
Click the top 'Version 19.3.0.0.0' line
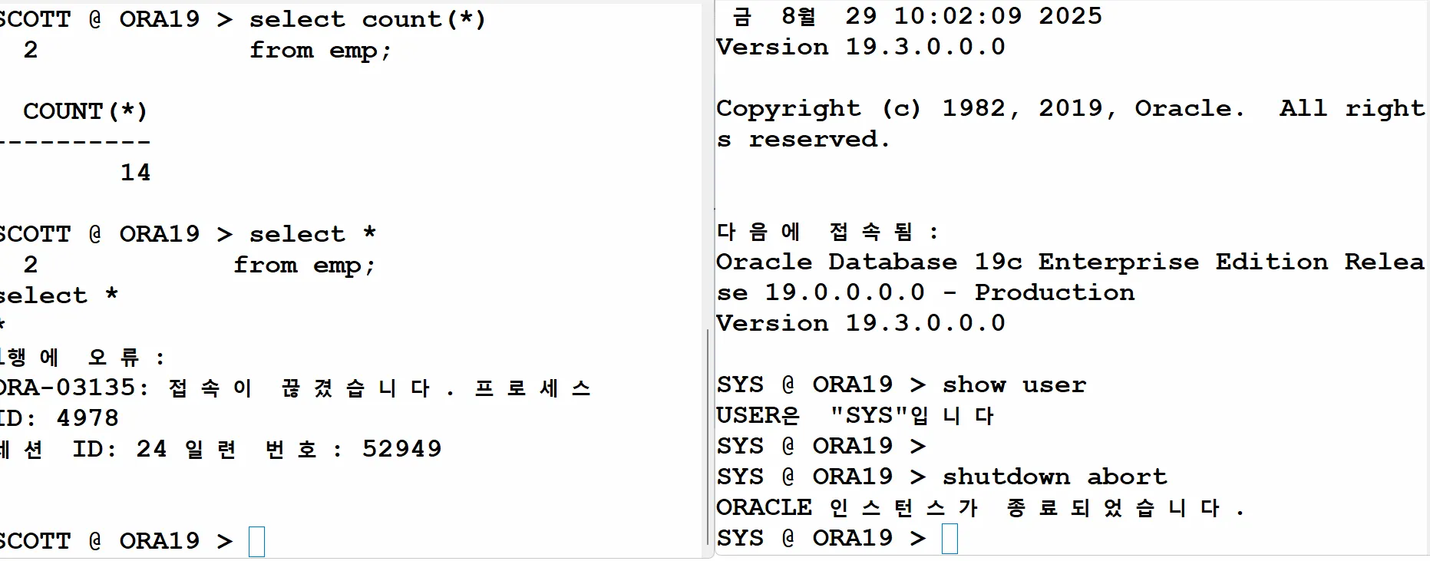tap(860, 47)
